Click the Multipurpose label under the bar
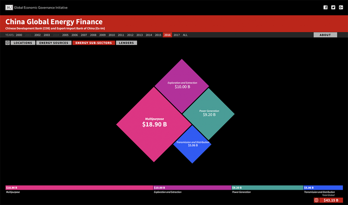The width and height of the screenshot is (348, 205). tap(13, 192)
